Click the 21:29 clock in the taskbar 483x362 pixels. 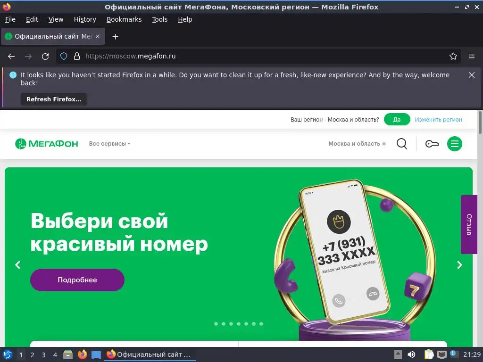tap(472, 354)
